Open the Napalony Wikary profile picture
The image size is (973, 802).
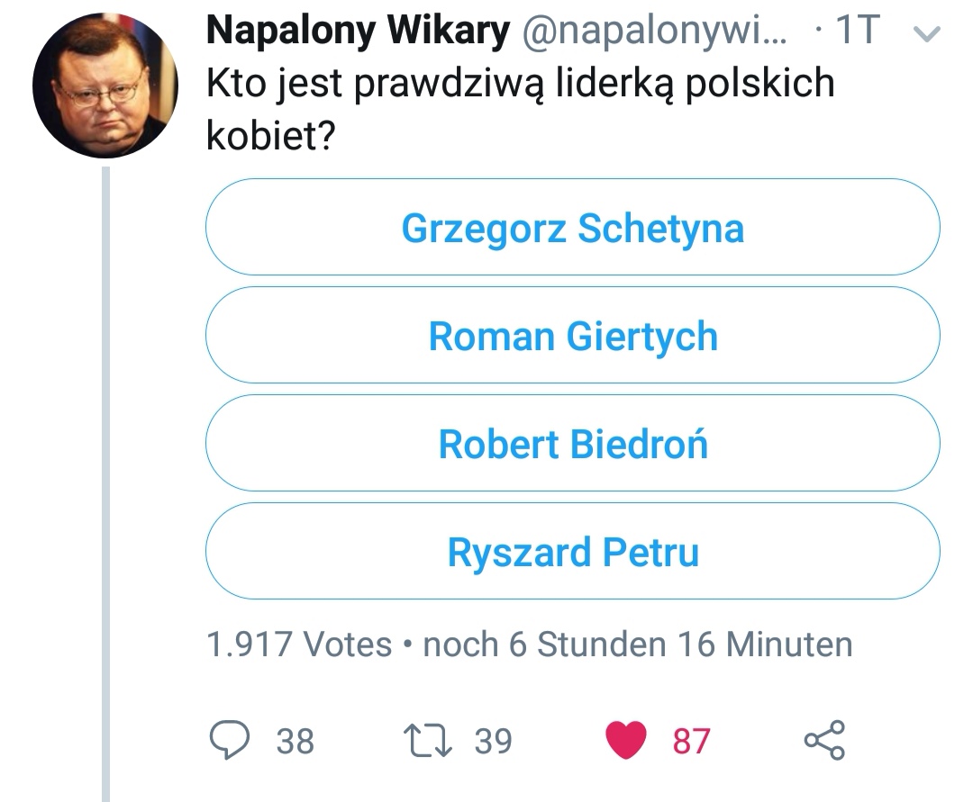[105, 86]
